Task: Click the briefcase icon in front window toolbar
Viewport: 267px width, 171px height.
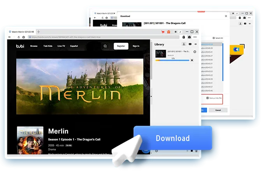Action: pos(189,37)
